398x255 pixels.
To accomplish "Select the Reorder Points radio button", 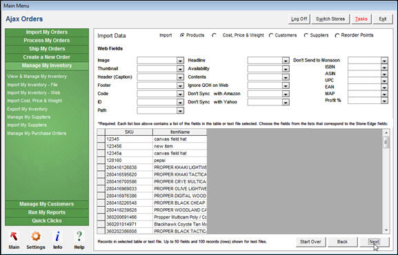I will click(337, 35).
